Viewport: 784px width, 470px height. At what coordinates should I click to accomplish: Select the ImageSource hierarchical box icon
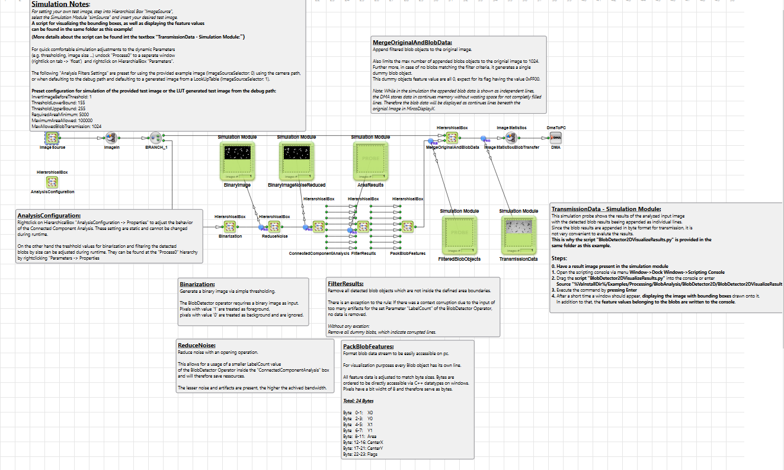[52, 138]
